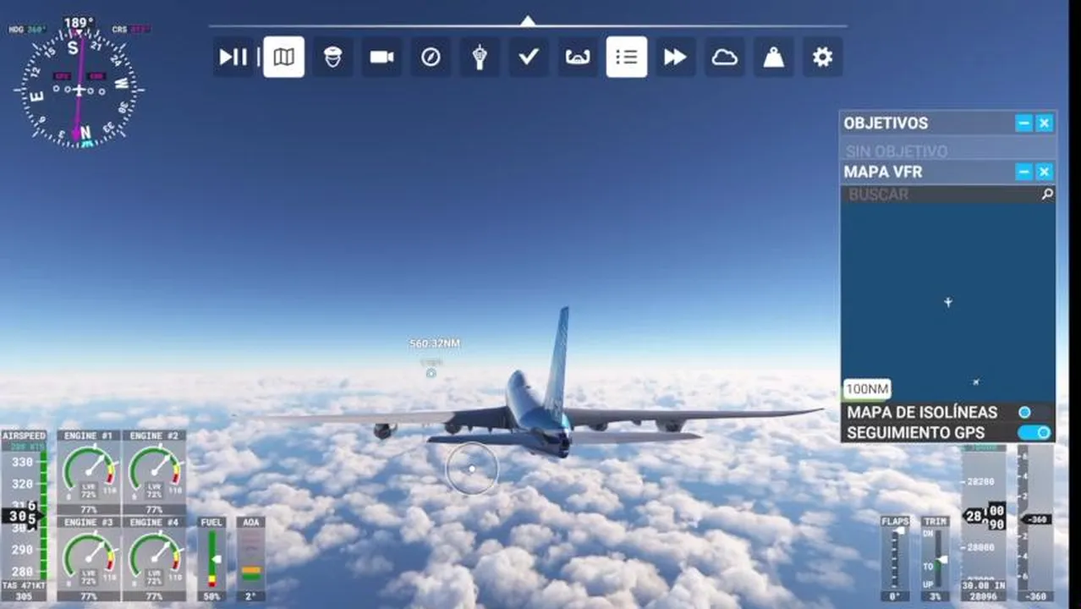Screen dimensions: 1081x609
Task: Click the magnifier search icon in map
Action: (1047, 195)
